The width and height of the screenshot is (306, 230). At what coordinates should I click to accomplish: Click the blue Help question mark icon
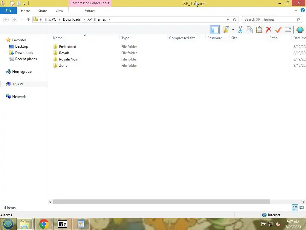pyautogui.click(x=302, y=10)
